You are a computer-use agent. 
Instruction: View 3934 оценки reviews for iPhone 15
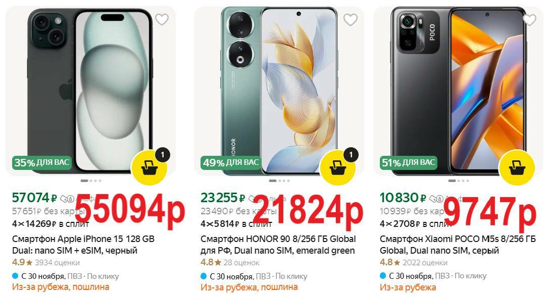coord(58,263)
